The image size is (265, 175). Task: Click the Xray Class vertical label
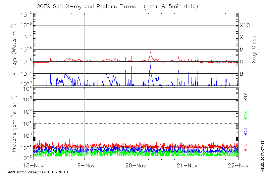pos(254,50)
